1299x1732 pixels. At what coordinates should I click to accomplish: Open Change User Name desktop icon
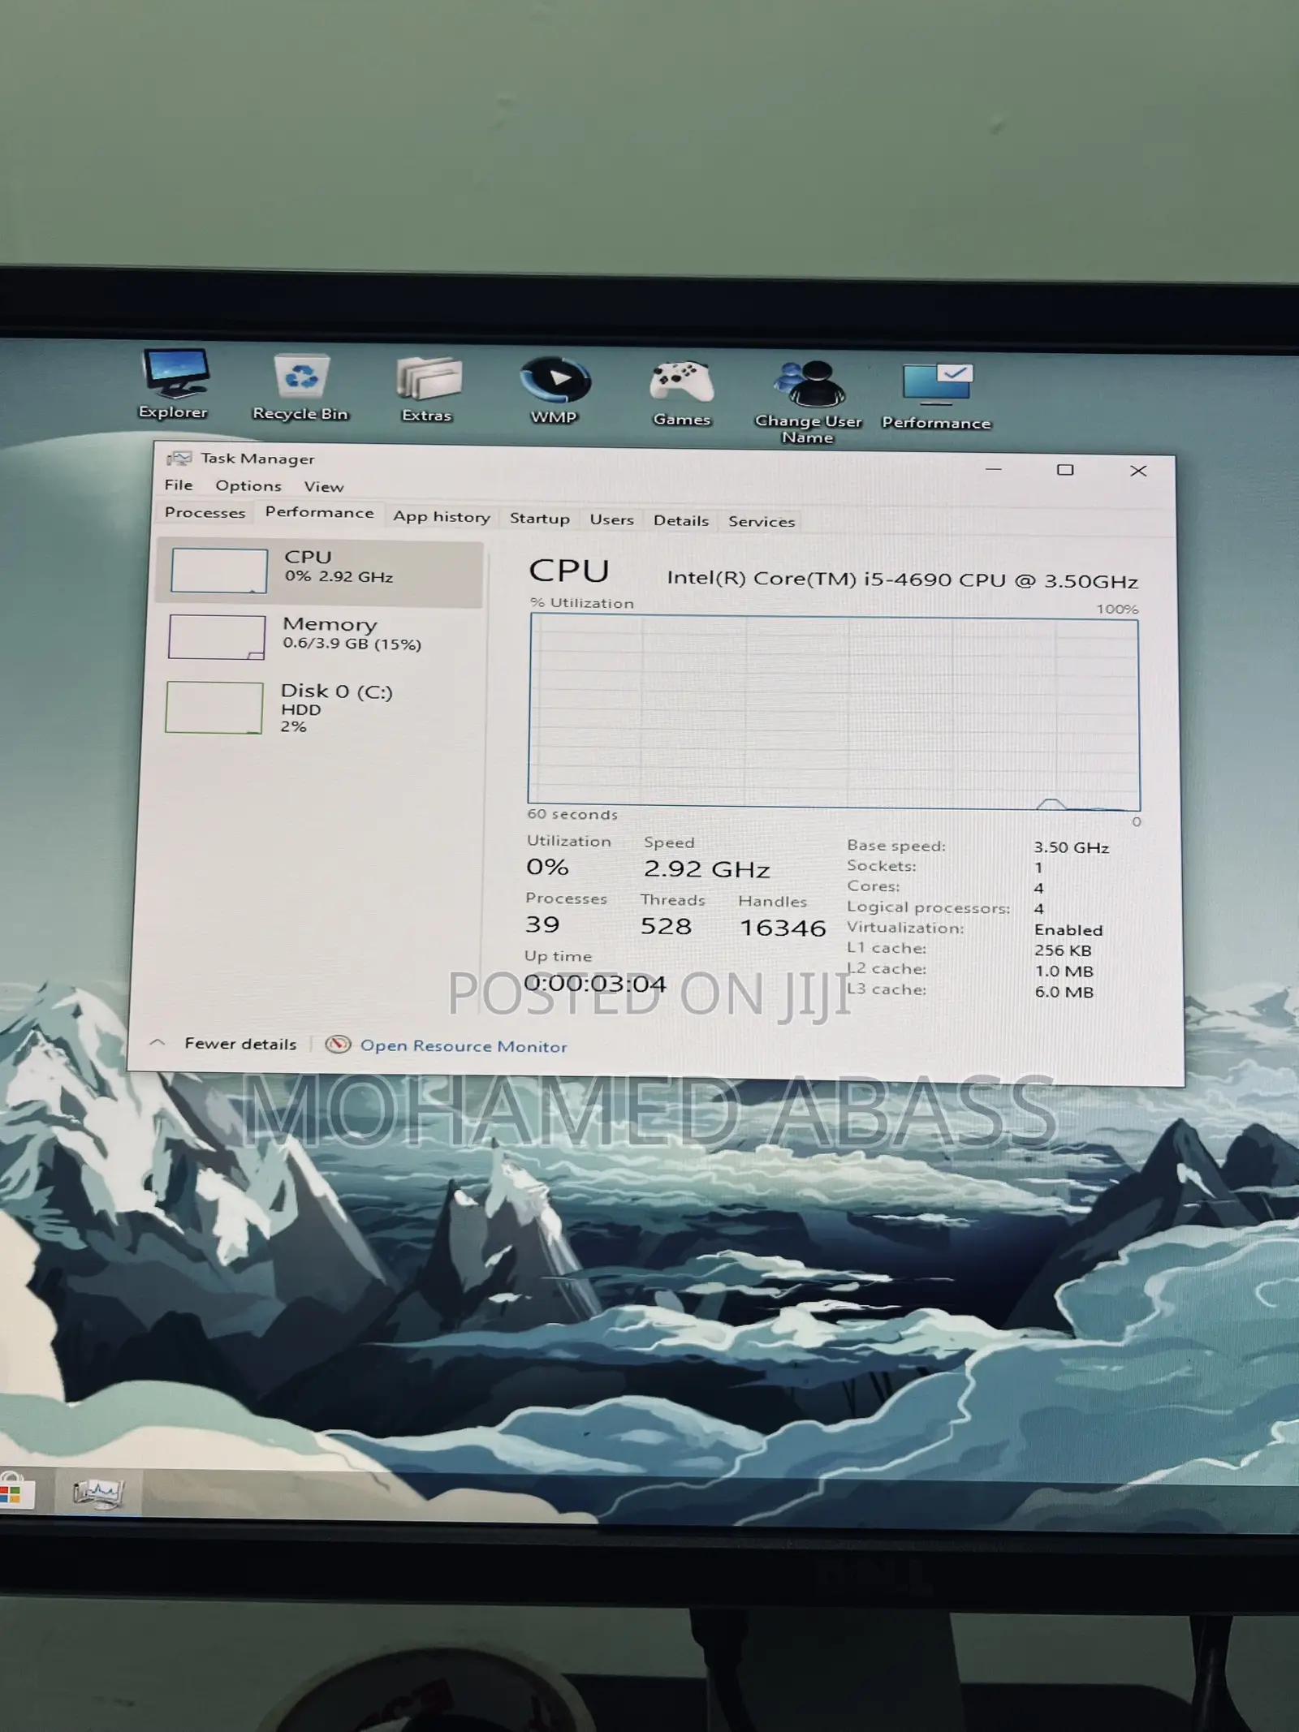coord(808,402)
